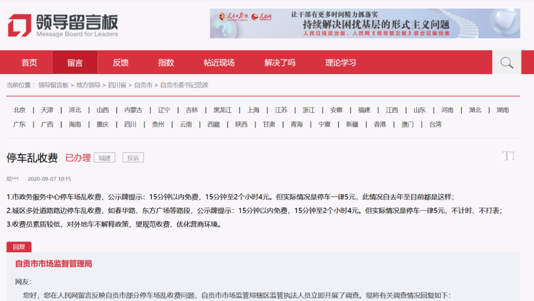Image resolution: width=534 pixels, height=301 pixels.
Task: Click the font size adjust icon
Action: tap(508, 156)
